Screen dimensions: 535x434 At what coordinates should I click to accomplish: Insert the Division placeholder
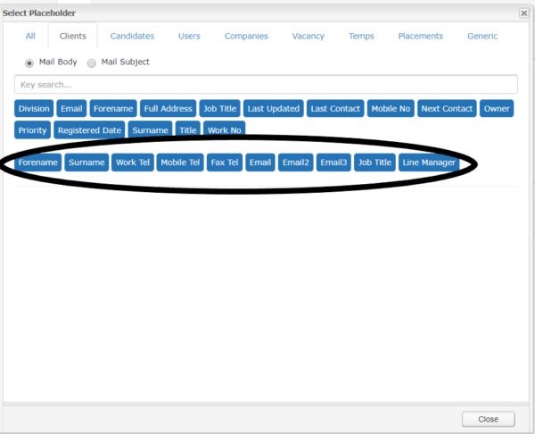[x=34, y=109]
